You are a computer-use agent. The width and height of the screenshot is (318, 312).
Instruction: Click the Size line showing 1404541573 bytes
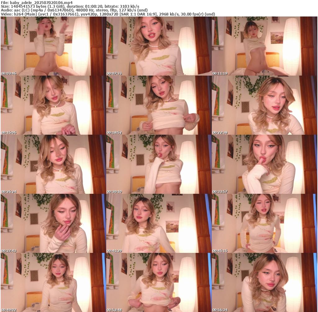coord(70,7)
